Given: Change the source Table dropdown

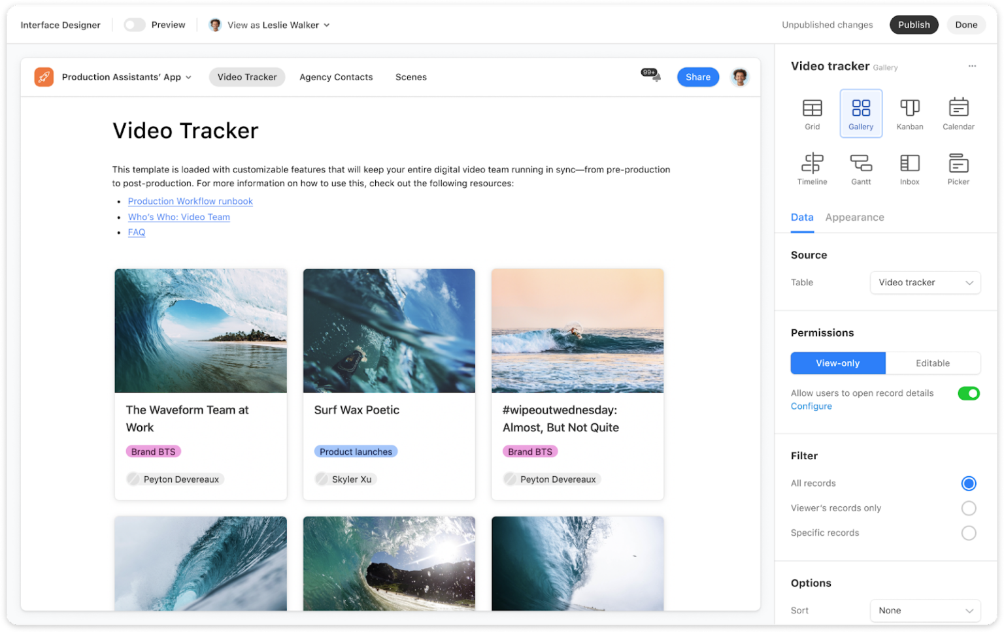Looking at the screenshot, I should pos(925,282).
